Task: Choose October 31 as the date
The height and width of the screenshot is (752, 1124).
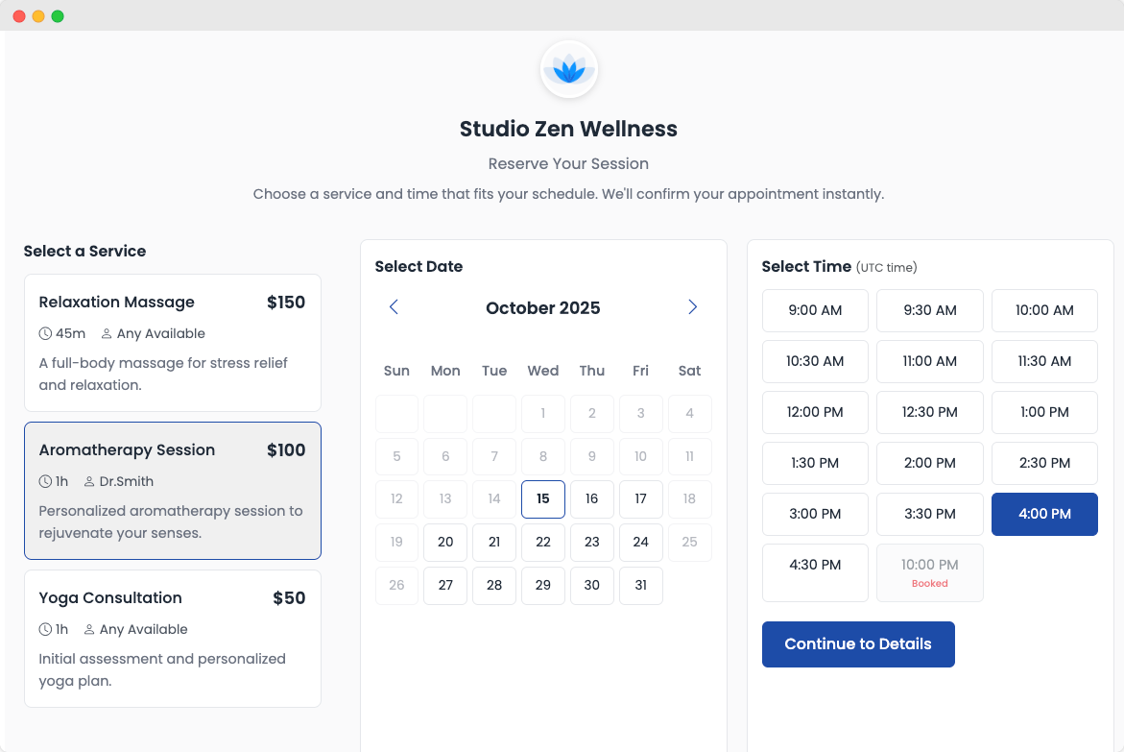Action: 640,586
